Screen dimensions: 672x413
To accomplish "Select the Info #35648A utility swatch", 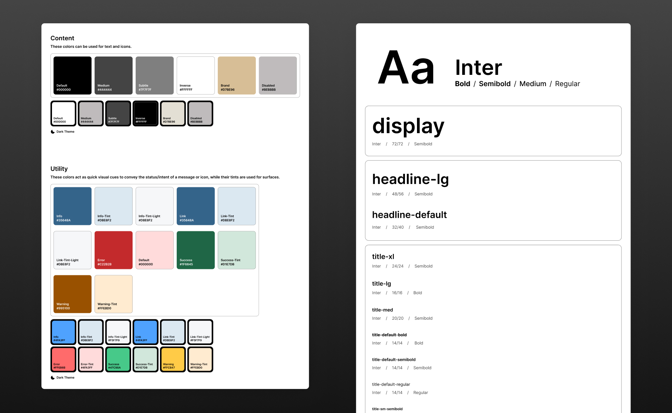I will [72, 206].
